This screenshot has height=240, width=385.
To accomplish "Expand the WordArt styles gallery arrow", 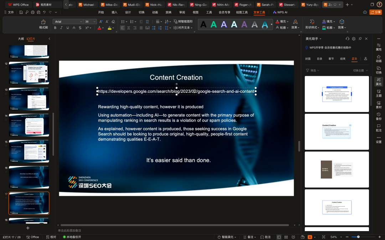I will pyautogui.click(x=271, y=25).
